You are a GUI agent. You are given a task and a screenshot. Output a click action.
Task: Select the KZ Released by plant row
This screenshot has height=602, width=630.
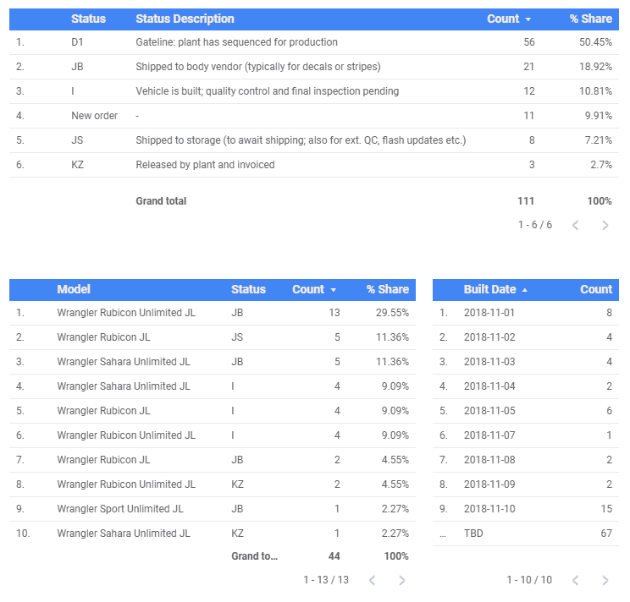coord(314,165)
